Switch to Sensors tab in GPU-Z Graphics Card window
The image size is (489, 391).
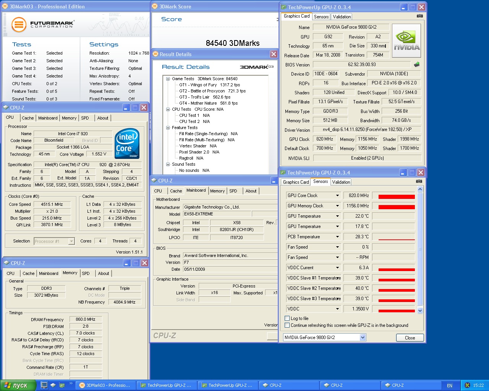tap(321, 17)
